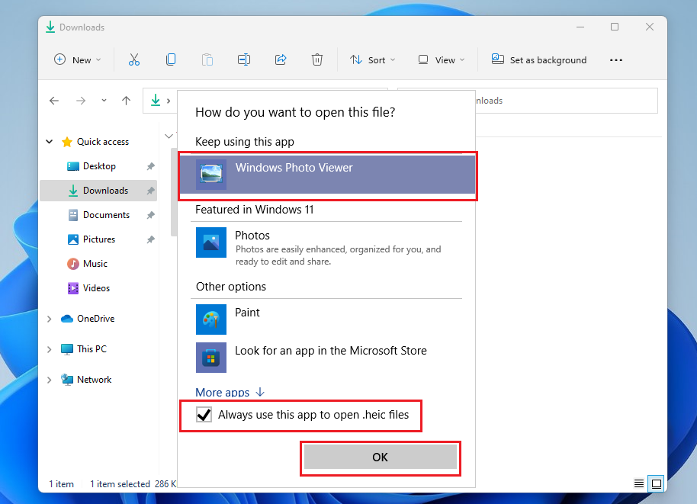Go back with the left arrow
This screenshot has width=697, height=504.
tap(54, 101)
